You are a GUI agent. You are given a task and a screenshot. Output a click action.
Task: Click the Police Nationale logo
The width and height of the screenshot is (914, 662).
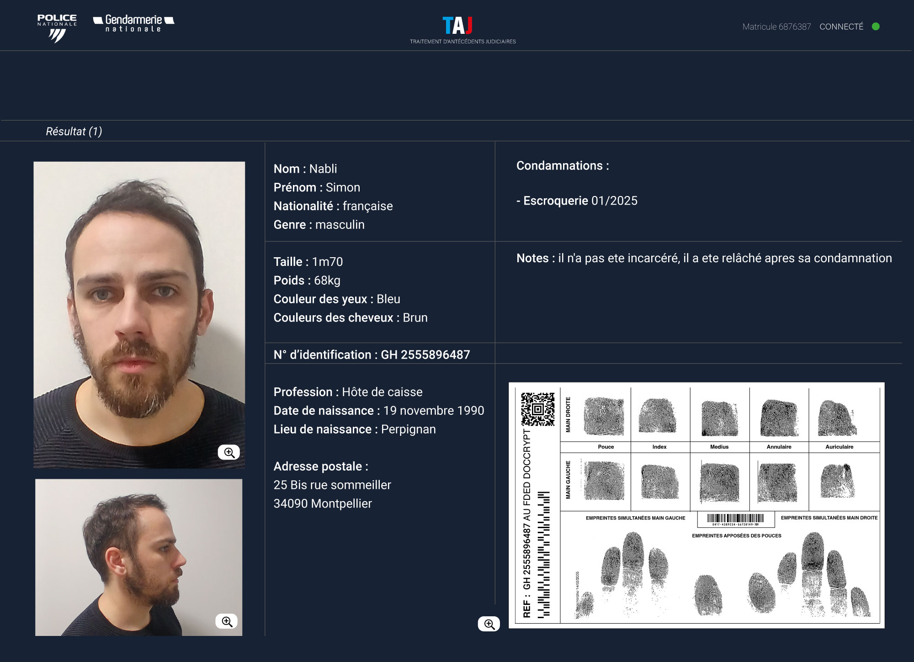[57, 28]
